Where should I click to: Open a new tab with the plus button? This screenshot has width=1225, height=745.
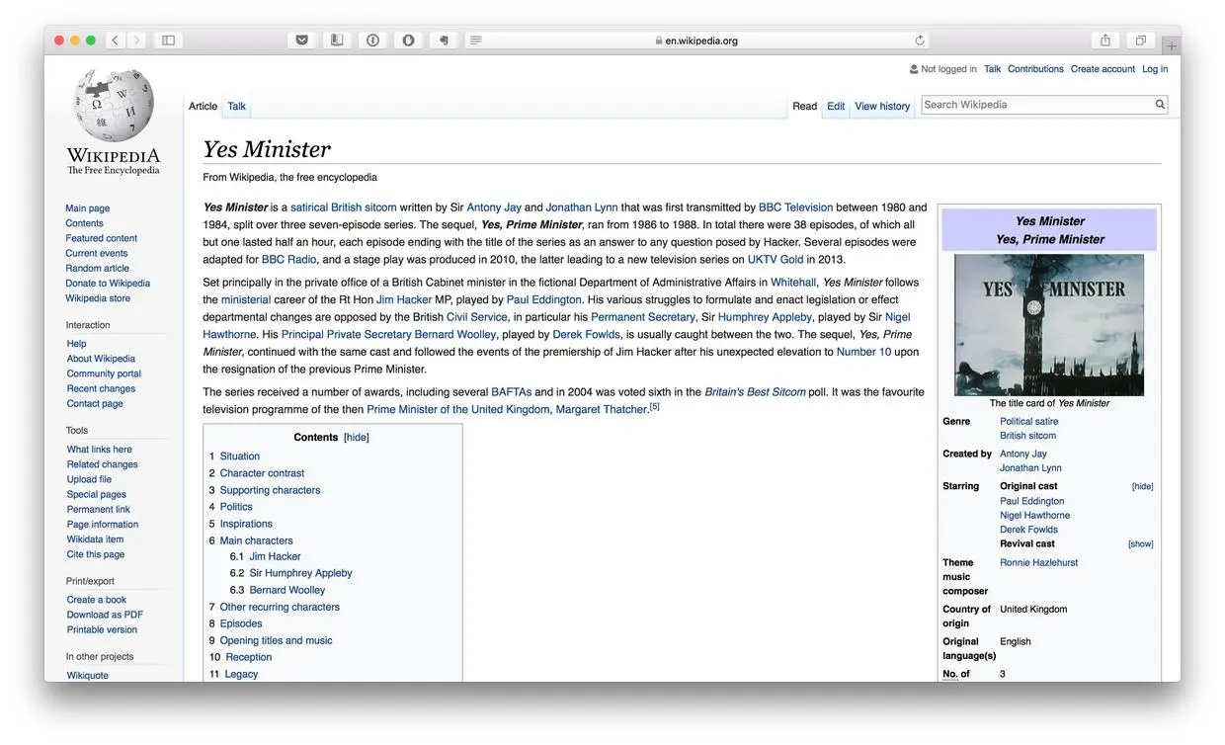pos(1171,45)
